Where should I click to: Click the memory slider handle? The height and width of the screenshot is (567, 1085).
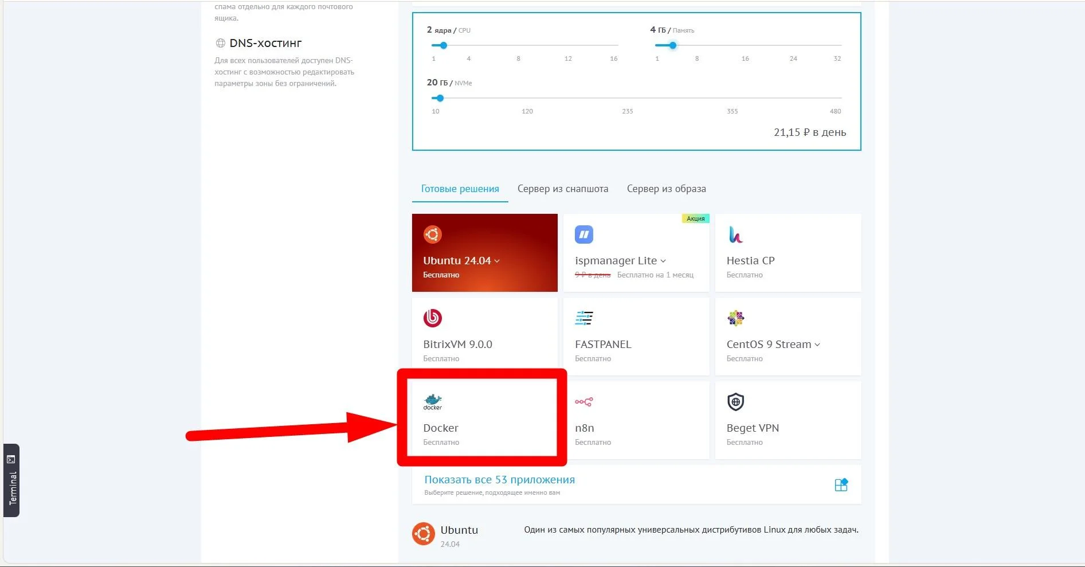(673, 45)
